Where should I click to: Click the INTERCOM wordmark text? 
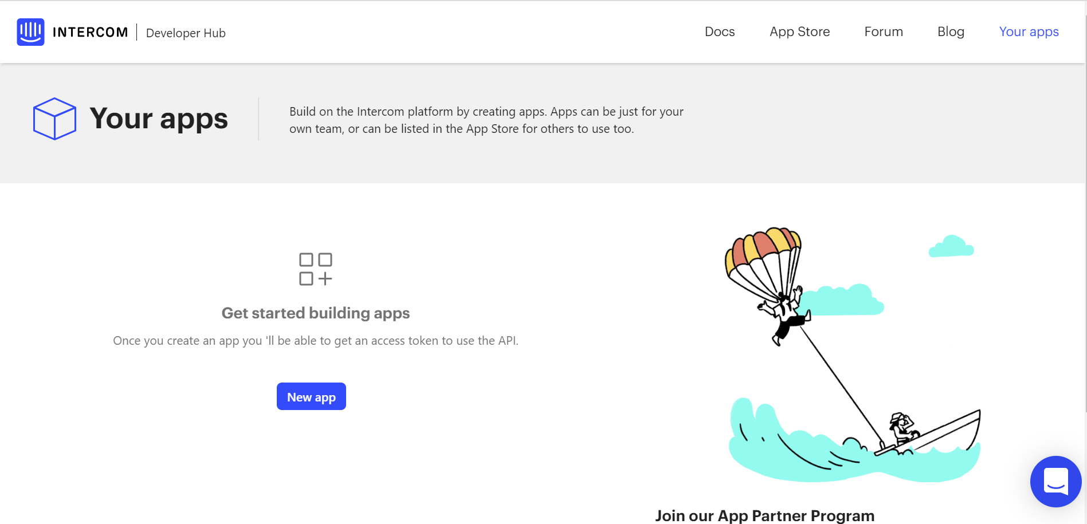coord(90,32)
